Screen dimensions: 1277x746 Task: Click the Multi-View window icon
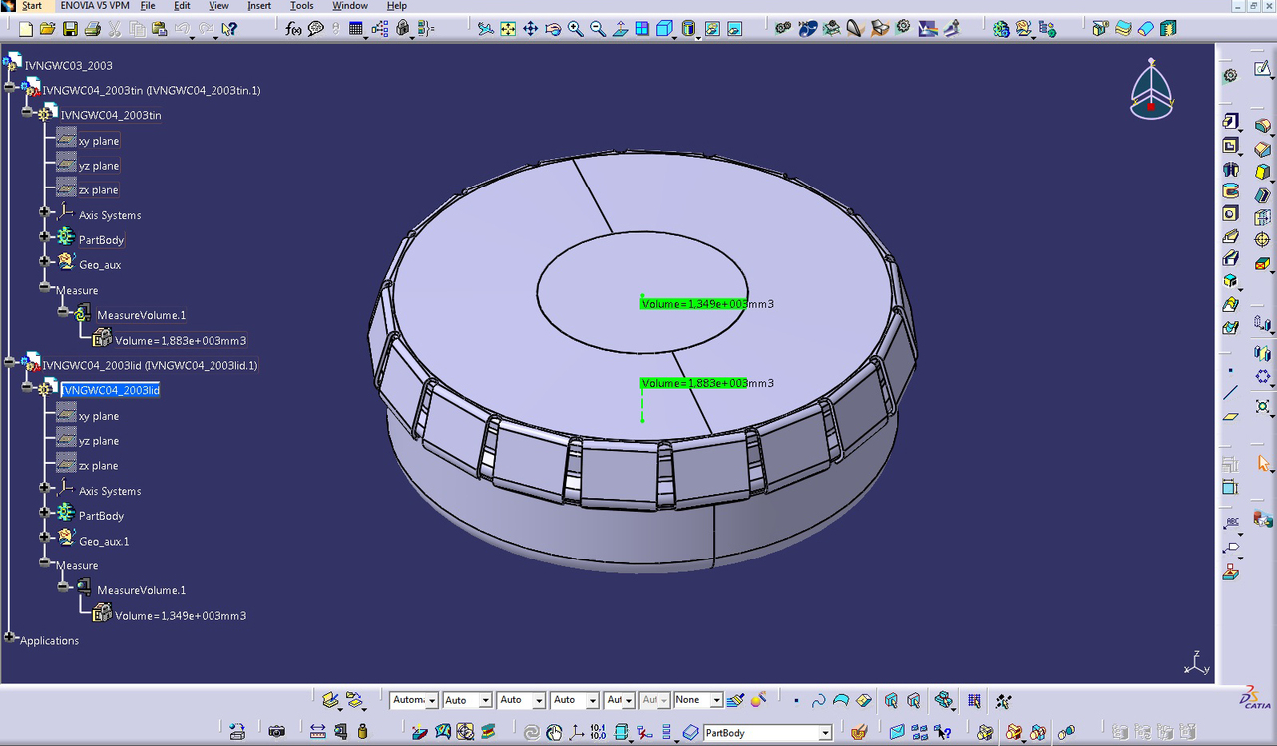pos(642,29)
